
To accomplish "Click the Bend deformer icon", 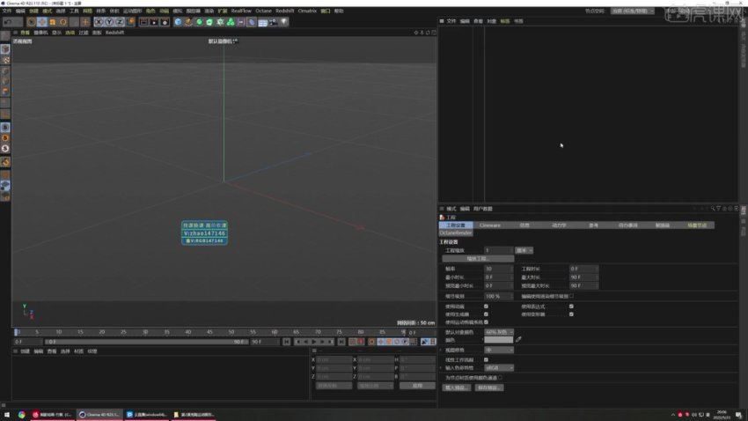I will [x=252, y=22].
